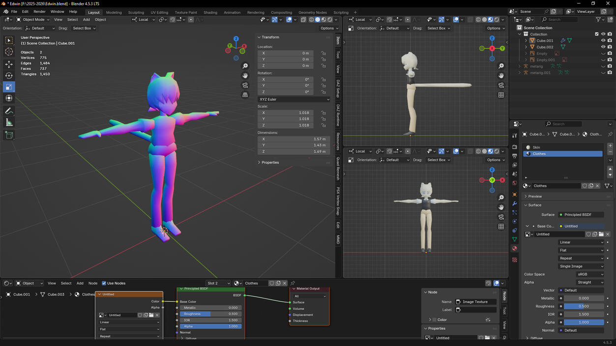Screen dimensions: 616x346
Task: Hide Cube.002 in the viewport
Action: click(x=603, y=47)
